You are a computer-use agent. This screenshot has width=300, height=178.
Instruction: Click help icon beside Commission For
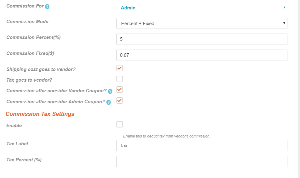pyautogui.click(x=47, y=7)
